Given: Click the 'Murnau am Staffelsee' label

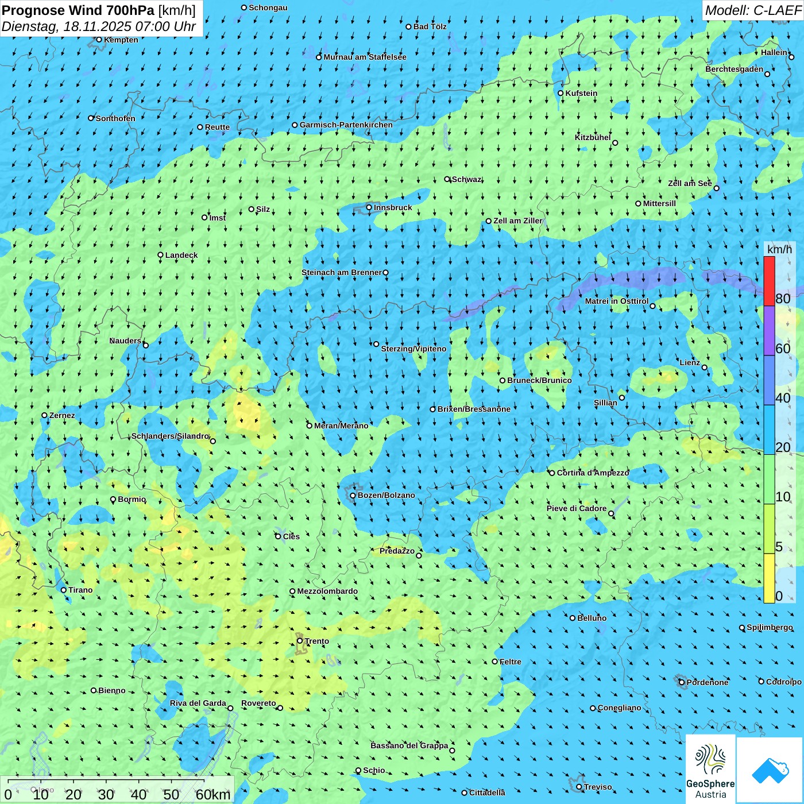Looking at the screenshot, I should pos(365,57).
